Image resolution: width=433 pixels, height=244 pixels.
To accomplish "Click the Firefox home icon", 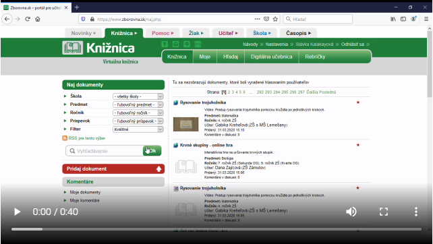I will tap(38, 19).
